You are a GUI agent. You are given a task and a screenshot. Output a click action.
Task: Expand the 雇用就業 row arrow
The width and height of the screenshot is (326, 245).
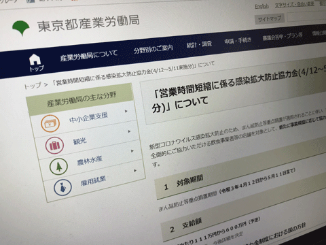pos(135,170)
